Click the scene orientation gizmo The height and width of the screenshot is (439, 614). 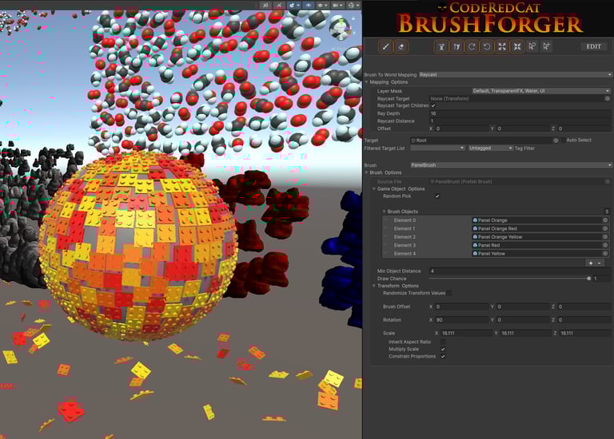click(341, 30)
